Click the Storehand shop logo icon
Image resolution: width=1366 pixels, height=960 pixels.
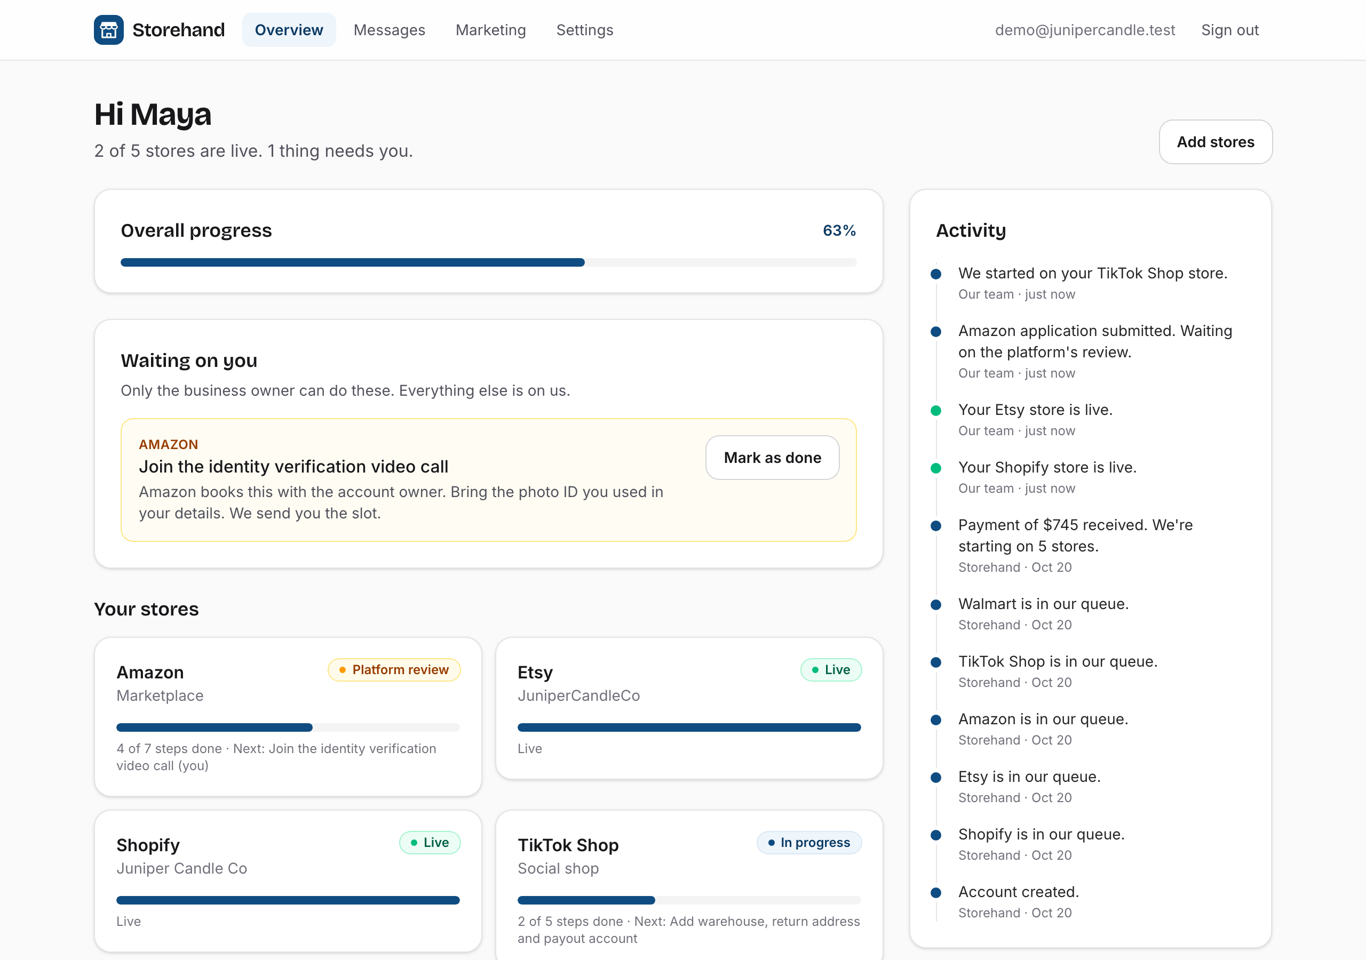108,30
